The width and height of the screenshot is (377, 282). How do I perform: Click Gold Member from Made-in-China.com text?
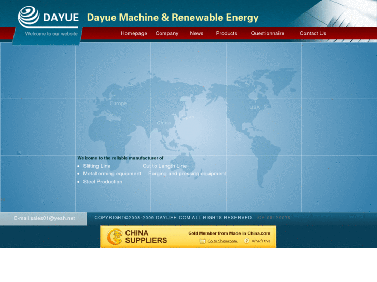tap(229, 233)
